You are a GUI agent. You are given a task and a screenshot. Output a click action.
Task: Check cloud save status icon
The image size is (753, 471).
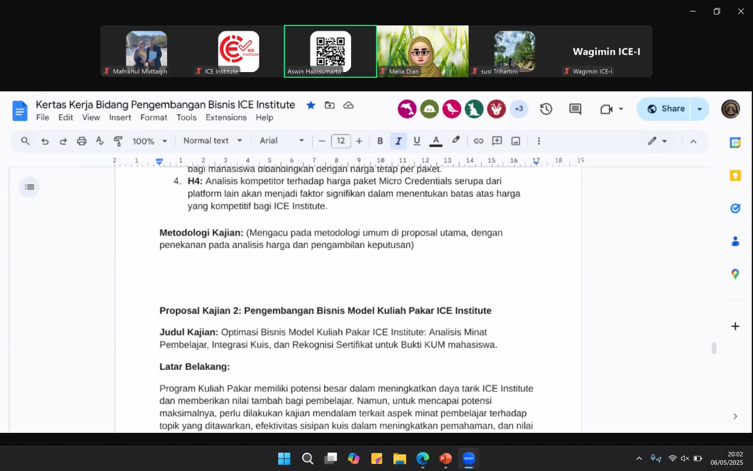348,105
